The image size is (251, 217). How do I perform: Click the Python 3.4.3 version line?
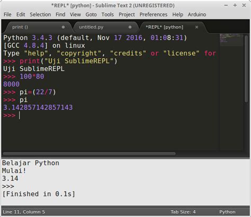point(95,38)
